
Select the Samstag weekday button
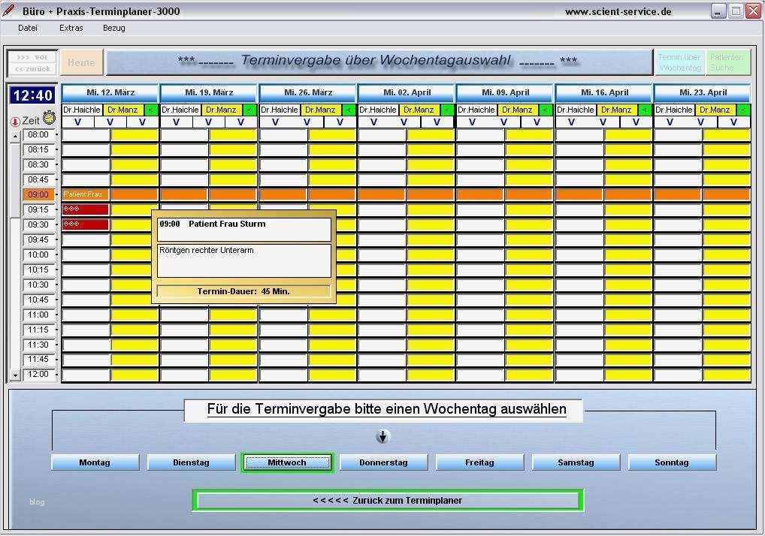(576, 462)
